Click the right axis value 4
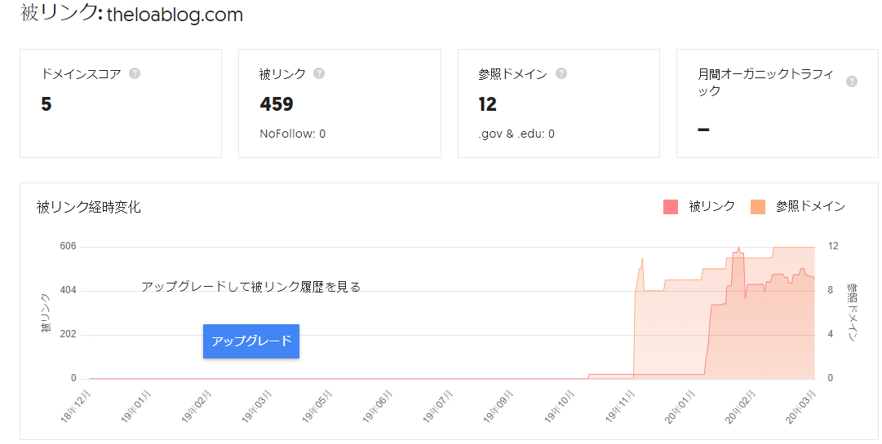The width and height of the screenshot is (882, 444). tap(831, 334)
